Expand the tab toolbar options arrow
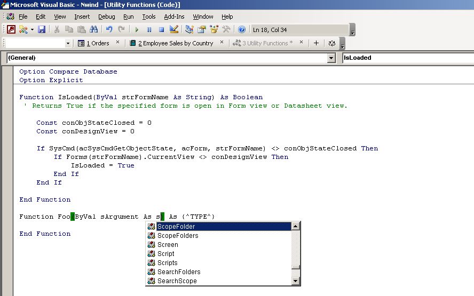Viewport: 474px width, 296px height. (x=342, y=43)
